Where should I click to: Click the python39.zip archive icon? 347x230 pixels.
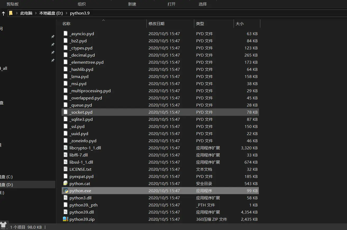(x=66, y=219)
